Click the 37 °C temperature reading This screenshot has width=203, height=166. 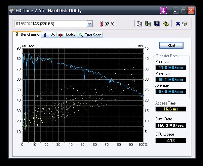[x=110, y=24]
